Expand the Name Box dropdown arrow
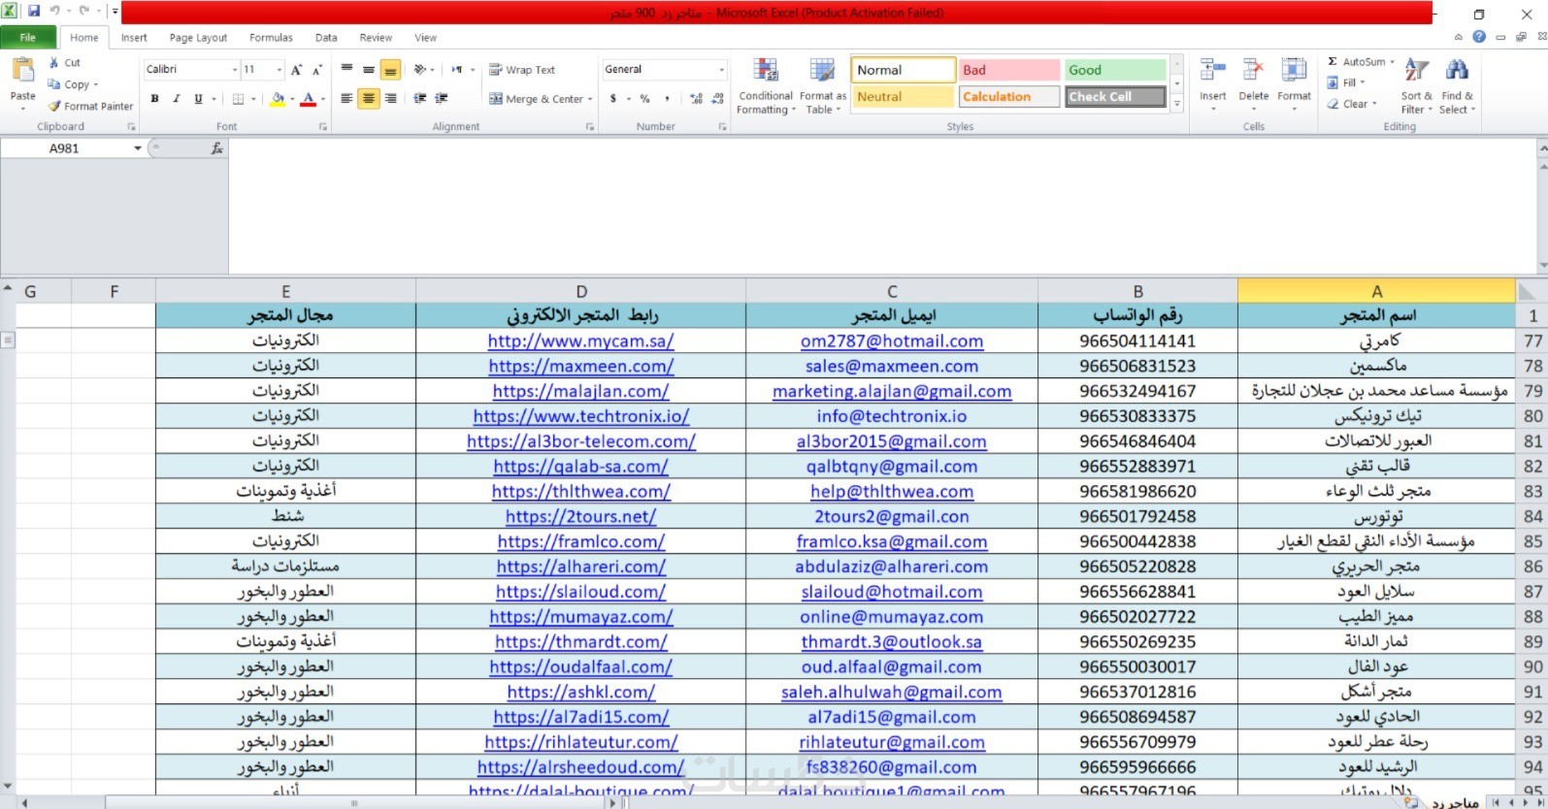Viewport: 1548px width, 809px height. (x=138, y=148)
